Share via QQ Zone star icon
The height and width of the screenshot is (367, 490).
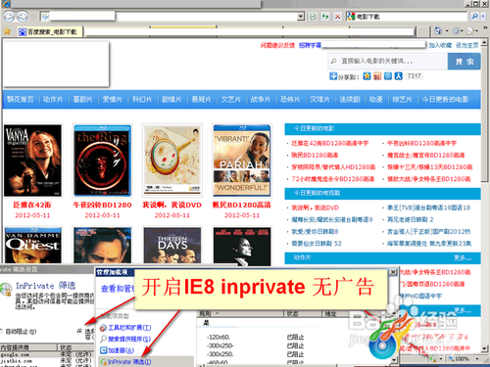point(367,76)
